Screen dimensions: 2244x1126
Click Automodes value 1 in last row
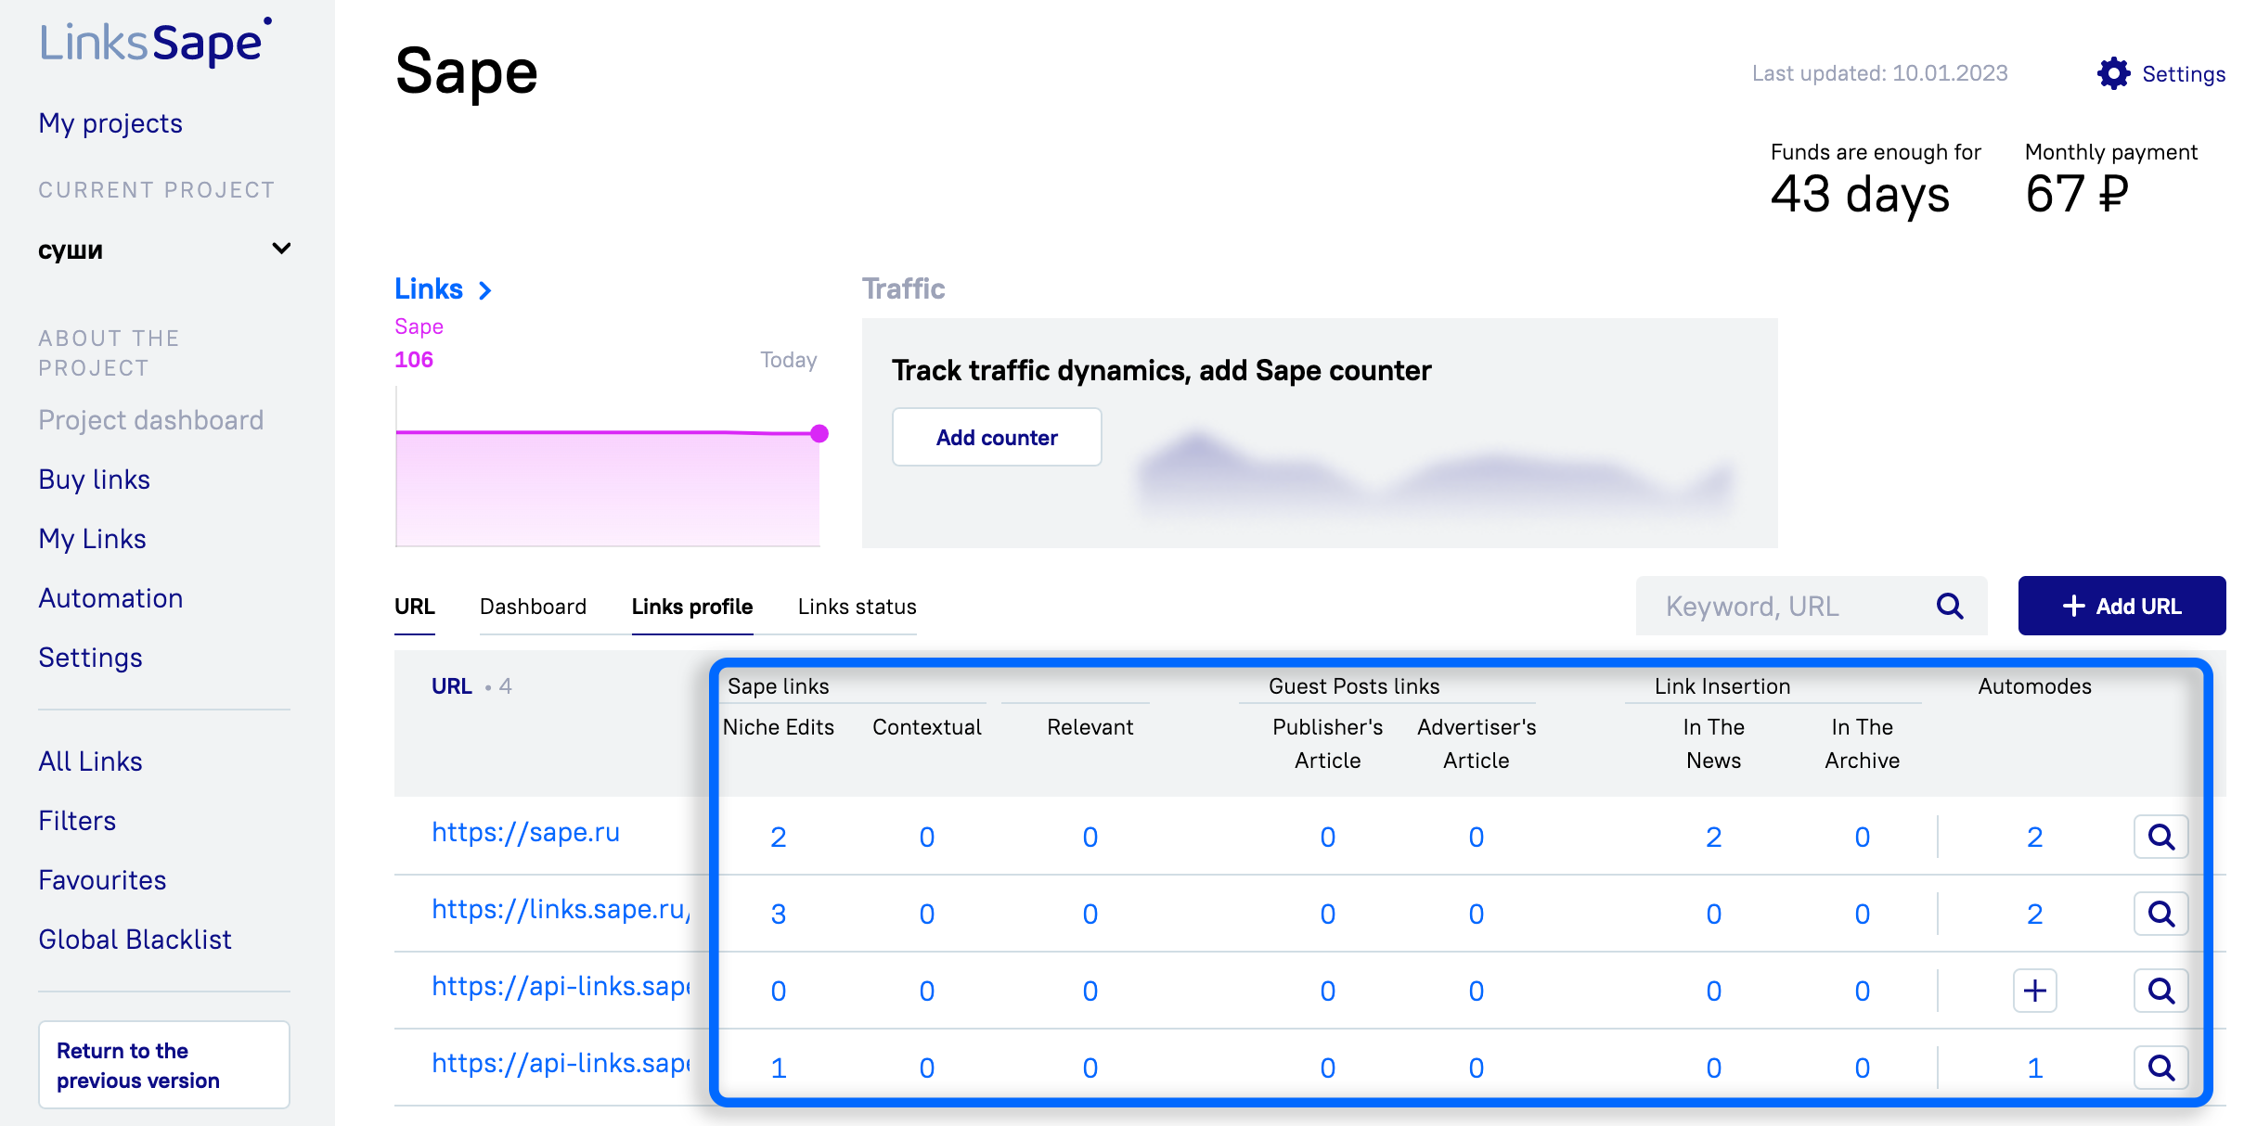coord(2034,1068)
